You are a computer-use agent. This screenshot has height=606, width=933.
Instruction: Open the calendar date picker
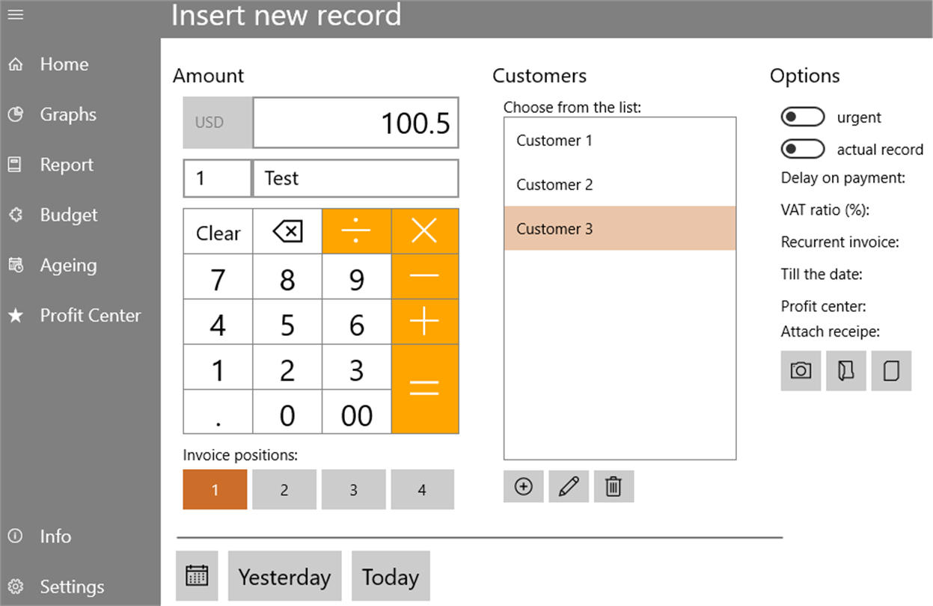[x=197, y=576]
